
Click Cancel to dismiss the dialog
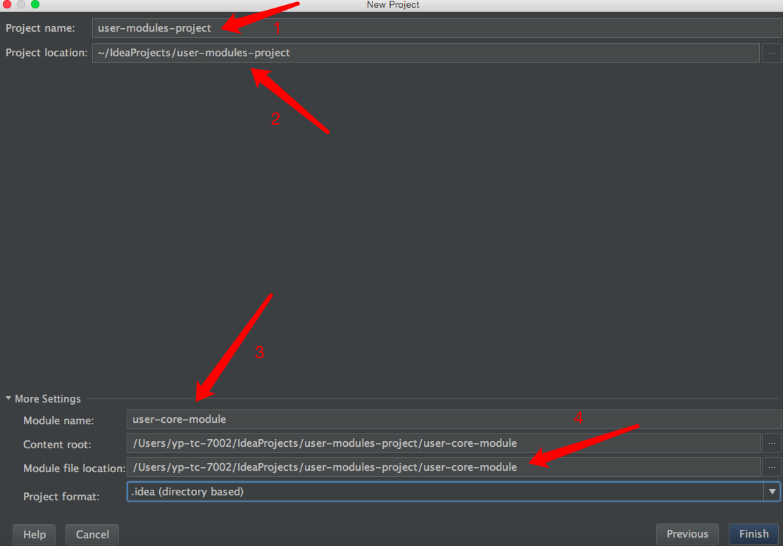(92, 534)
